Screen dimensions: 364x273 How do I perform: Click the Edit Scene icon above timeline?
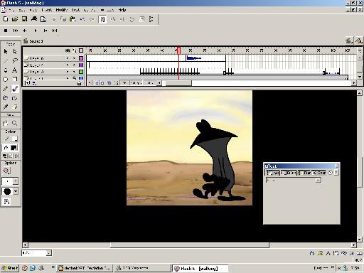point(348,41)
